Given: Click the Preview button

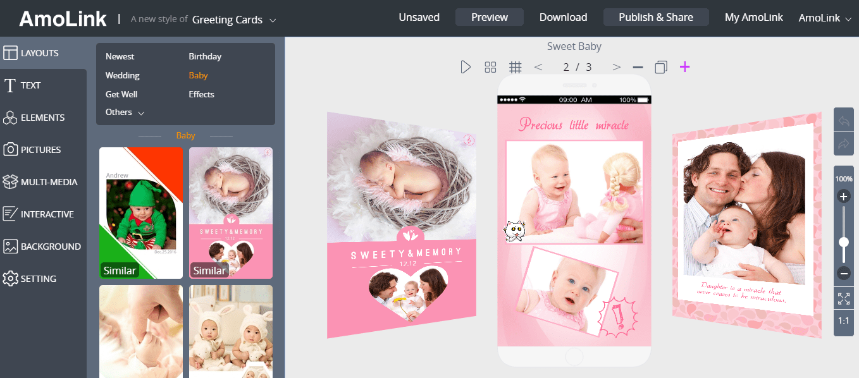Looking at the screenshot, I should 490,17.
